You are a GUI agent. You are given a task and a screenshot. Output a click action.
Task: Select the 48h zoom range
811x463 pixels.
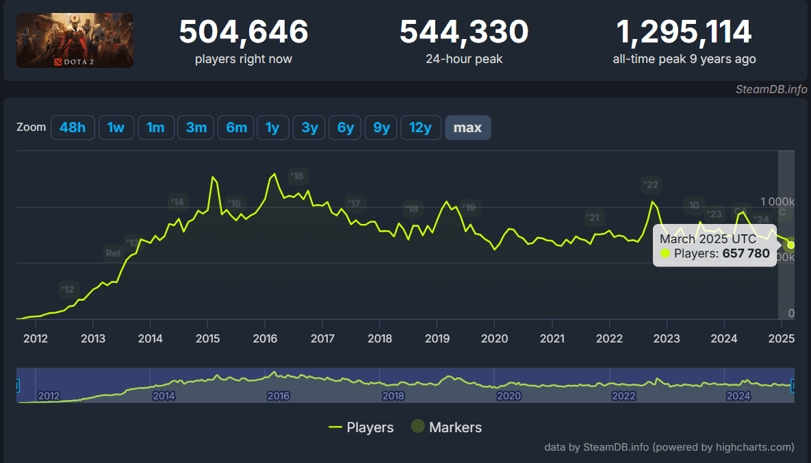[73, 127]
